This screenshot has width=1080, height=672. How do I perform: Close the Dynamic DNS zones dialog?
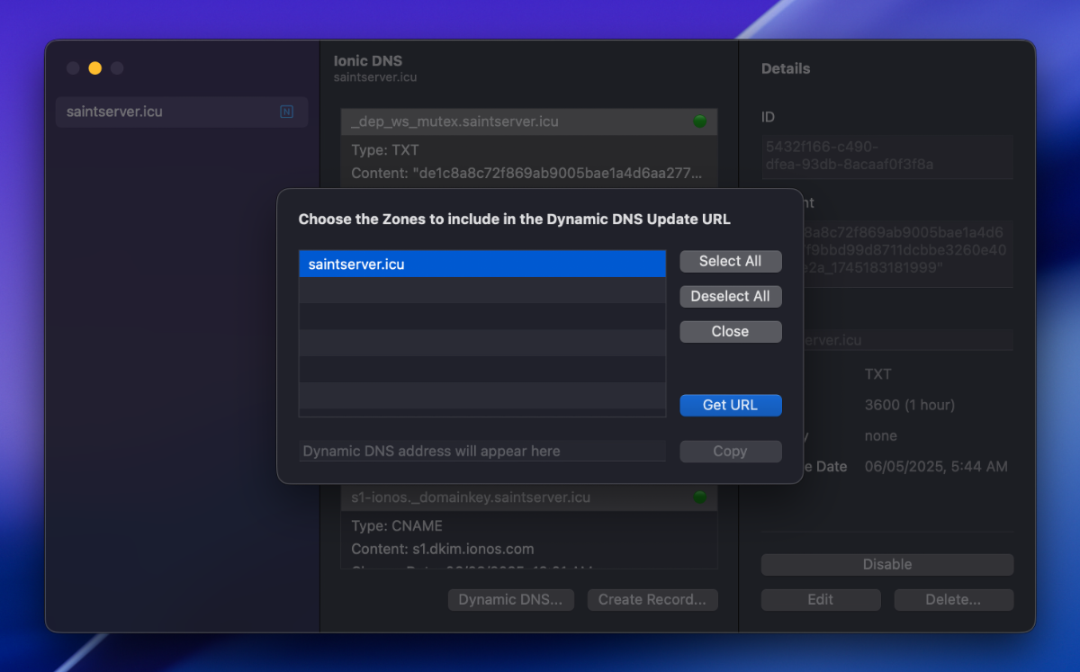point(730,331)
